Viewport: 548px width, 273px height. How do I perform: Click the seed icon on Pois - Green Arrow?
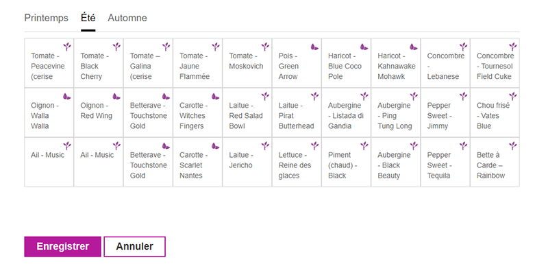click(x=314, y=47)
